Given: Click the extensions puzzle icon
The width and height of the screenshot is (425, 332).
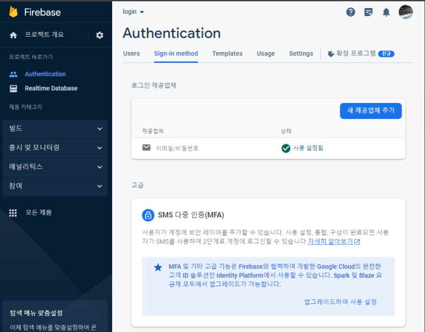Looking at the screenshot, I should [331, 54].
